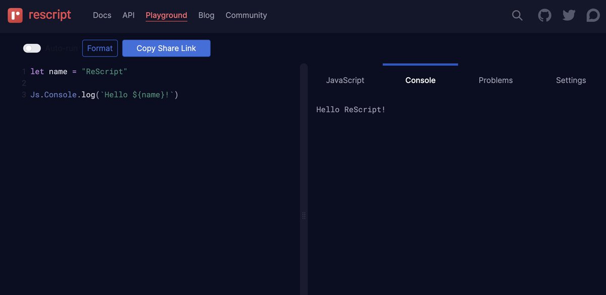Open the Settings tab
Viewport: 606px width, 295px height.
click(x=571, y=80)
